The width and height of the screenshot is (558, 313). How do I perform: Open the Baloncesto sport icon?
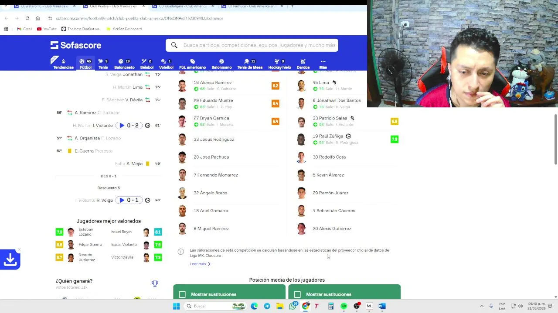[x=124, y=63]
